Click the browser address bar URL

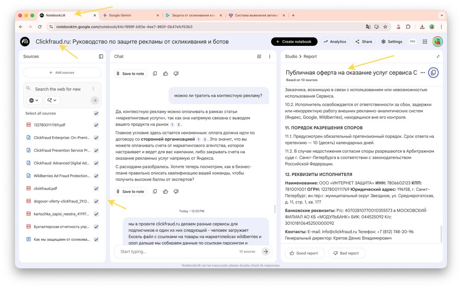124,27
